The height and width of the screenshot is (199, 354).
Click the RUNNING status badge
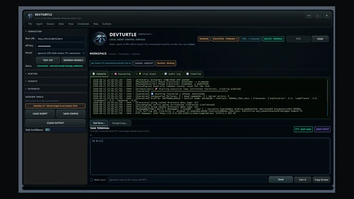point(204,39)
